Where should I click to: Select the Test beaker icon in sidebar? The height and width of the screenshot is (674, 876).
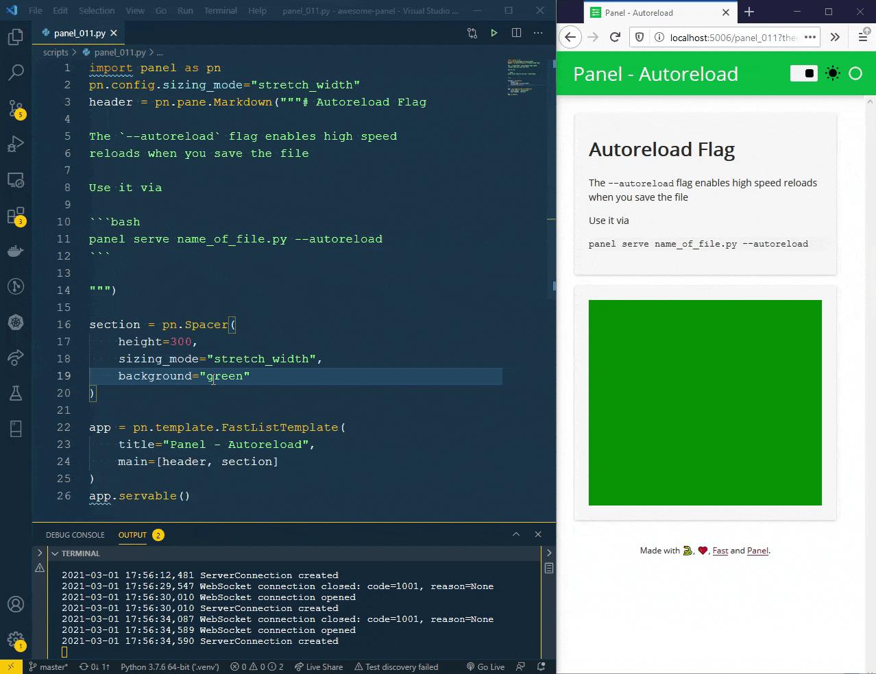click(15, 393)
